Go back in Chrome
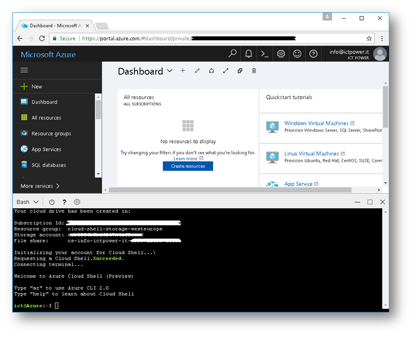414x337 pixels. tap(20, 39)
